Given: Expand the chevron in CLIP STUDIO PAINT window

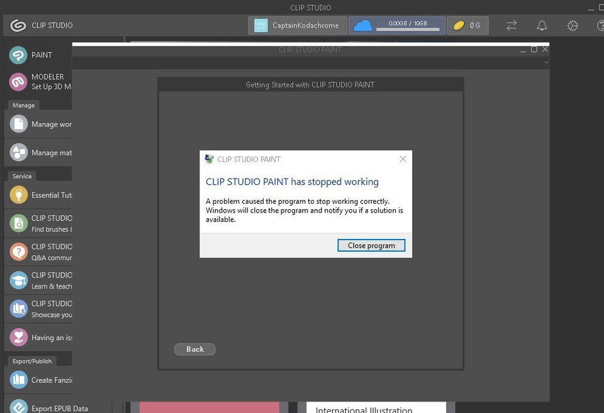Looking at the screenshot, I should click(x=546, y=62).
